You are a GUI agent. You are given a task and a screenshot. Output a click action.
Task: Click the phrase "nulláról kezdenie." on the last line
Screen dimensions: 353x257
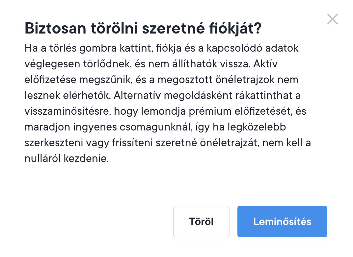[x=66, y=159]
